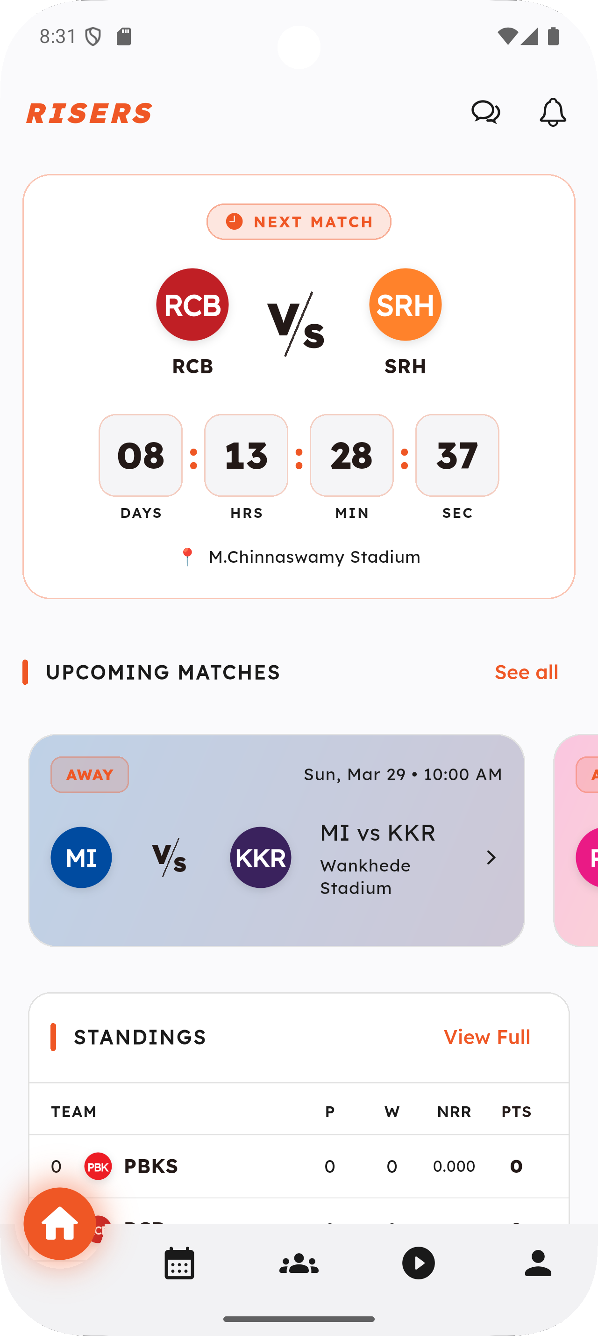Tap the RISERS app logo
598x1336 pixels.
(x=89, y=113)
